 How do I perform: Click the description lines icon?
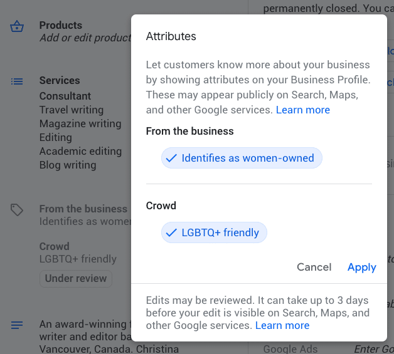(17, 325)
